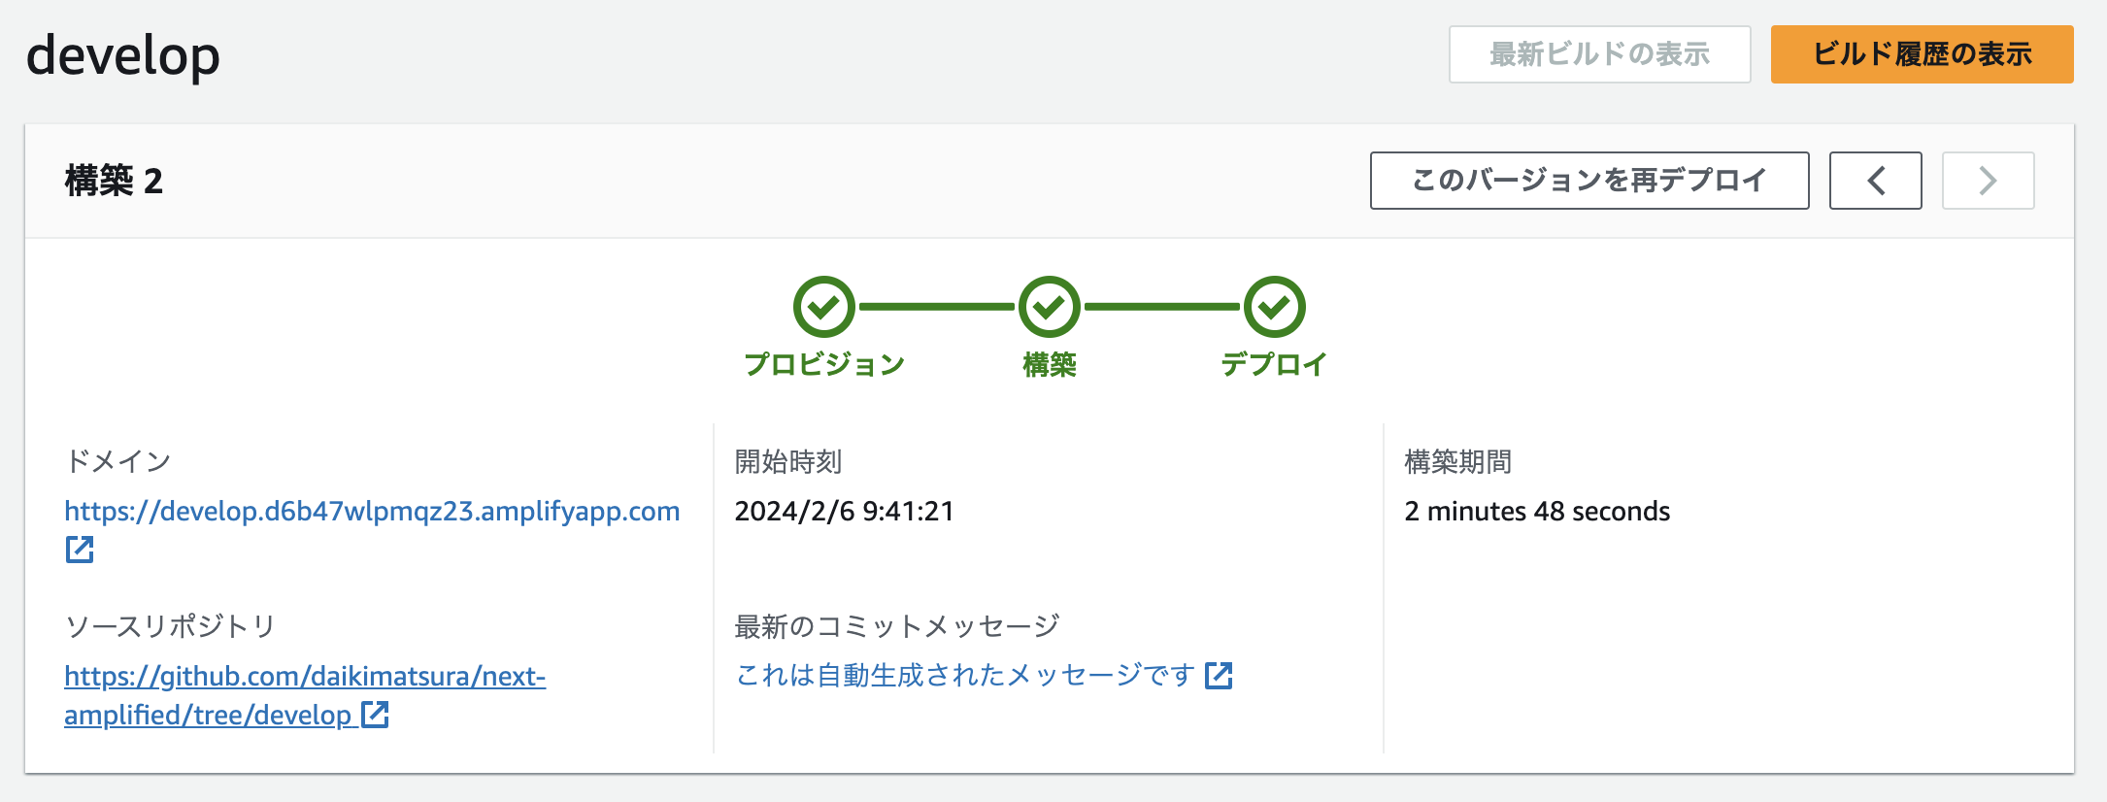Click external link icon beside commit message
The image size is (2107, 802).
click(1219, 676)
